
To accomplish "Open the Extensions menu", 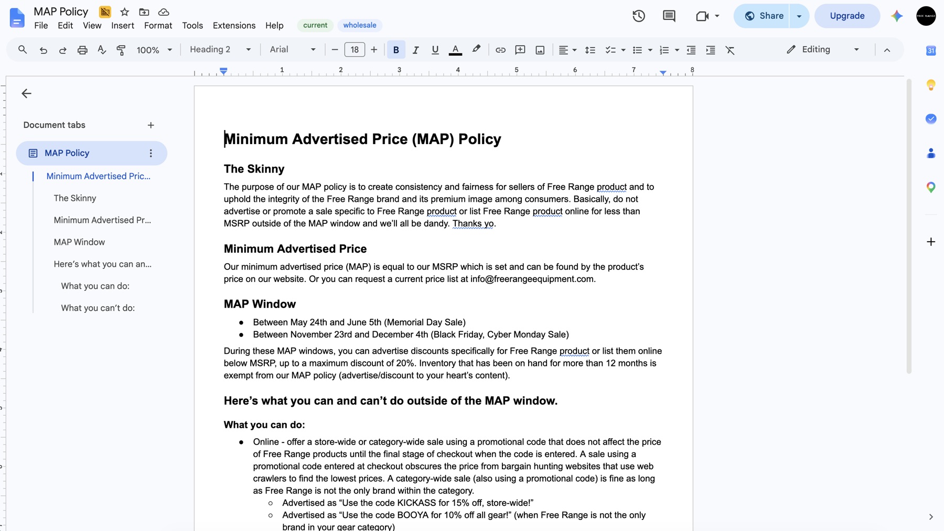I will click(234, 25).
